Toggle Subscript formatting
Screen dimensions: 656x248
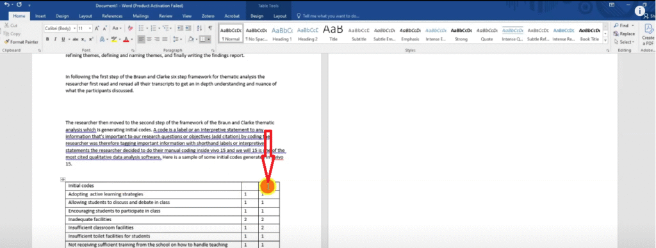(x=84, y=39)
